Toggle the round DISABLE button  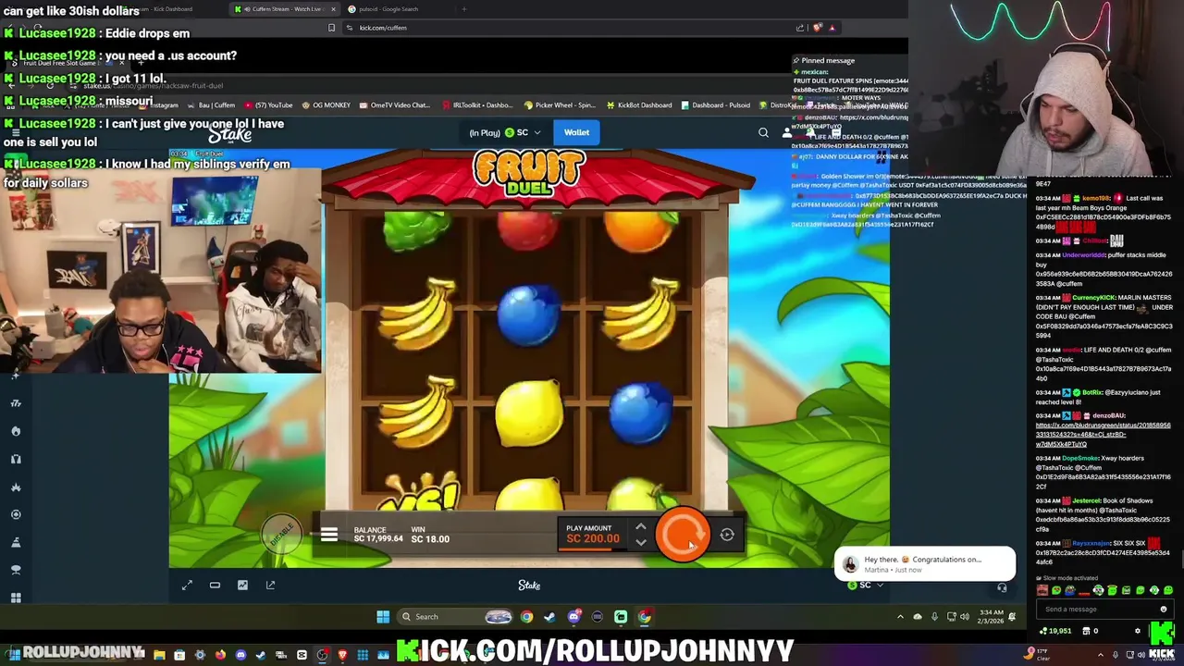click(281, 534)
